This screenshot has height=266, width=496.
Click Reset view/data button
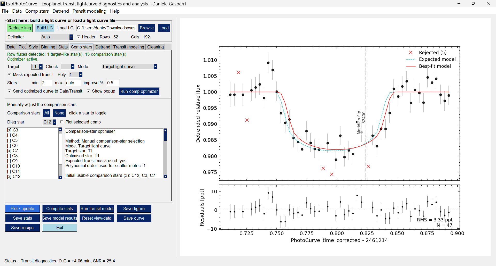tap(97, 218)
